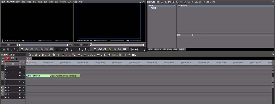Screen dimensions: 275x104
Task: Click the copy icon in timeline toolbar
Action: pos(54,55)
